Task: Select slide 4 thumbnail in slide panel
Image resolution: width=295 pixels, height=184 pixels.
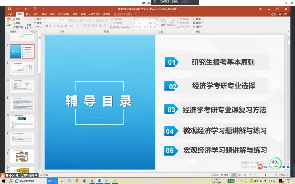Action: tap(22, 86)
